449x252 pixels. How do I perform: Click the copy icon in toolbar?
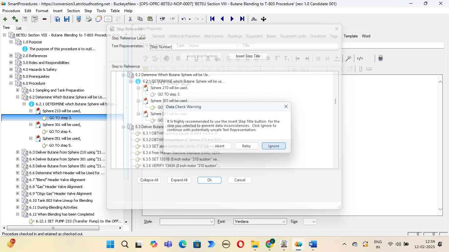(x=140, y=19)
